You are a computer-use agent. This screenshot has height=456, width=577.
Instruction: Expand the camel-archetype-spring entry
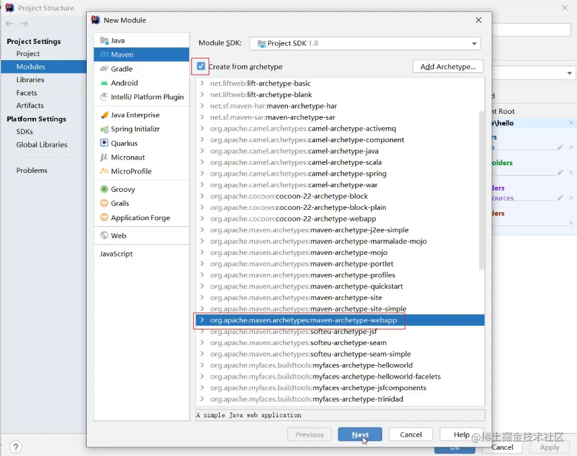202,173
